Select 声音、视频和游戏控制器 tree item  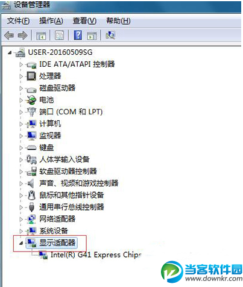point(78,183)
